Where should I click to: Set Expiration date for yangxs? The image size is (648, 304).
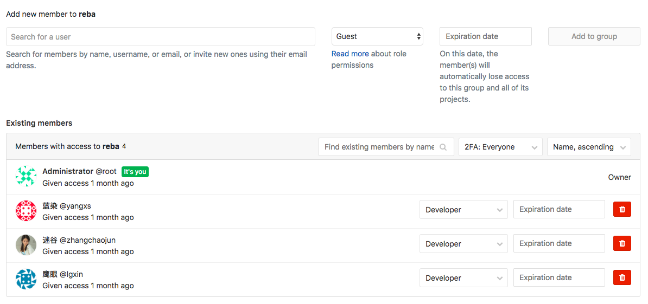tap(558, 209)
